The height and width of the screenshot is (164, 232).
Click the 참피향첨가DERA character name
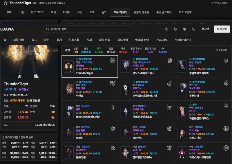tap(142, 157)
